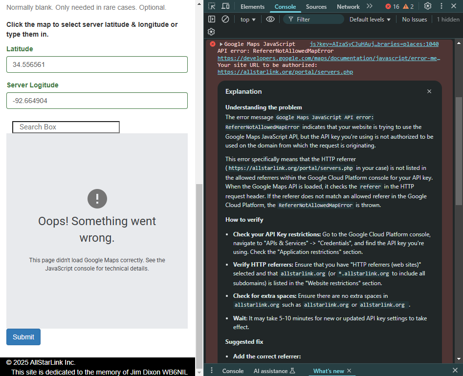Switch to the Network tab
463x376 pixels.
click(x=348, y=7)
